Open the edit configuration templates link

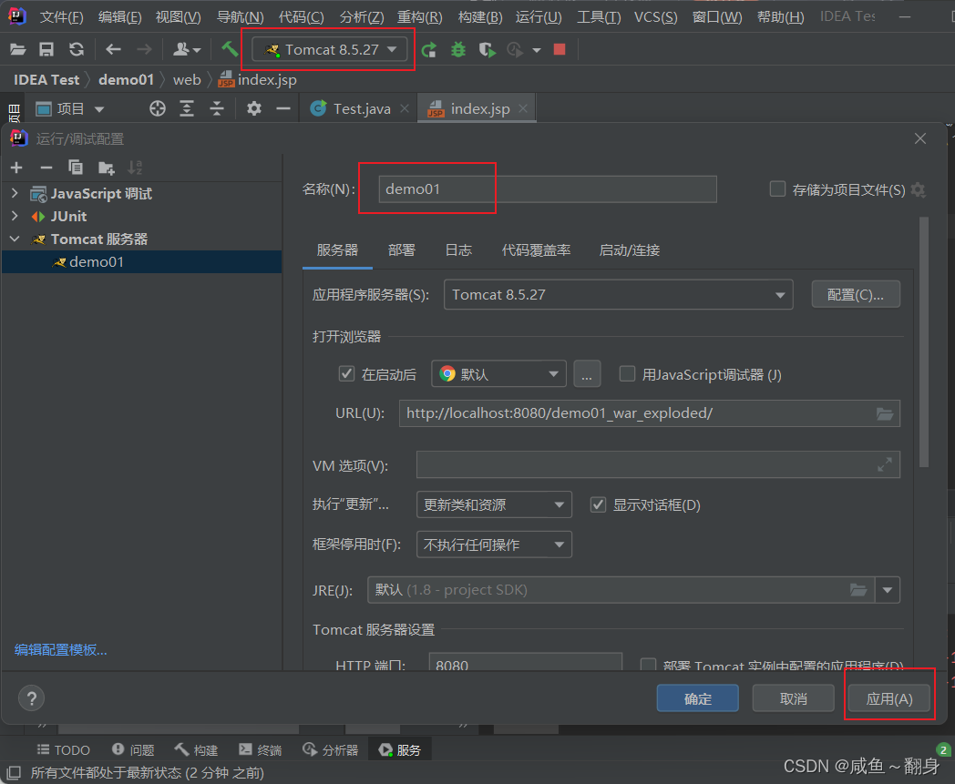point(61,650)
